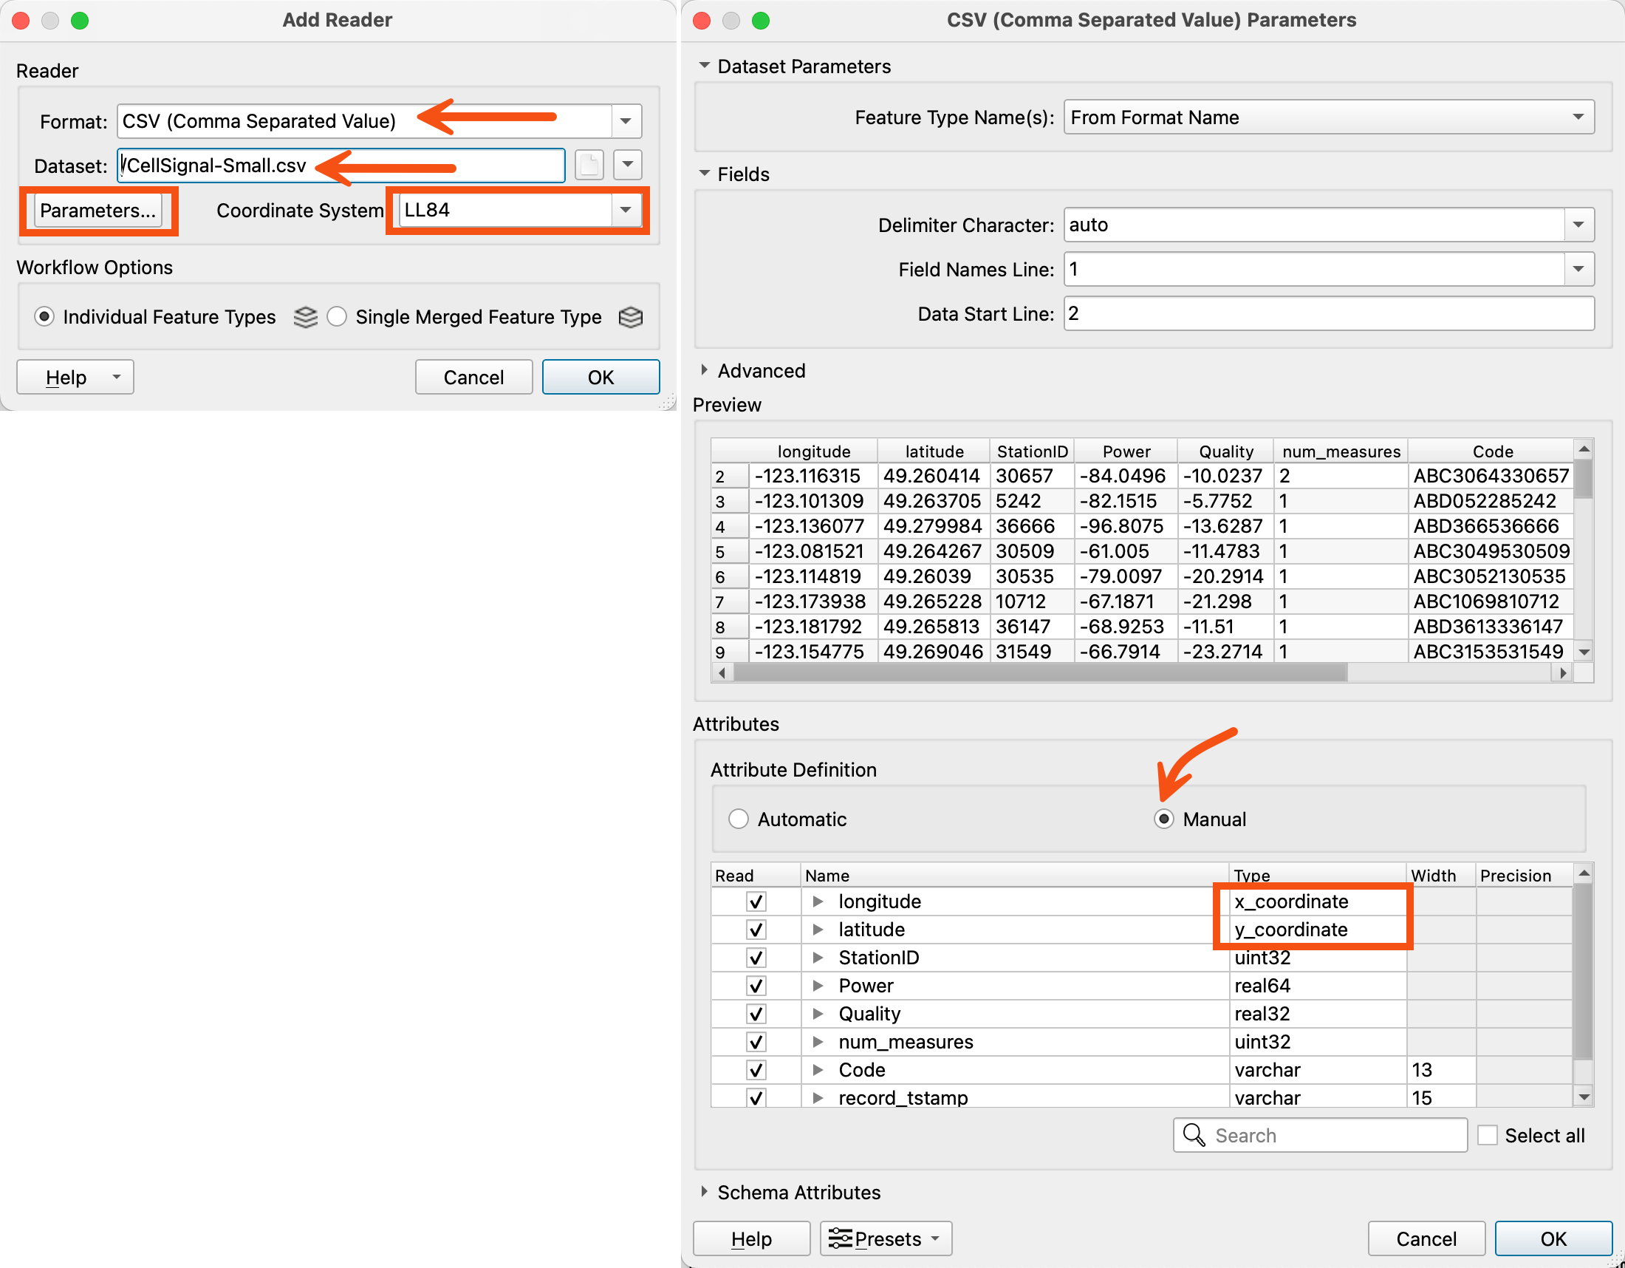Click attribute table scroll down arrow
This screenshot has width=1625, height=1268.
1584,1097
